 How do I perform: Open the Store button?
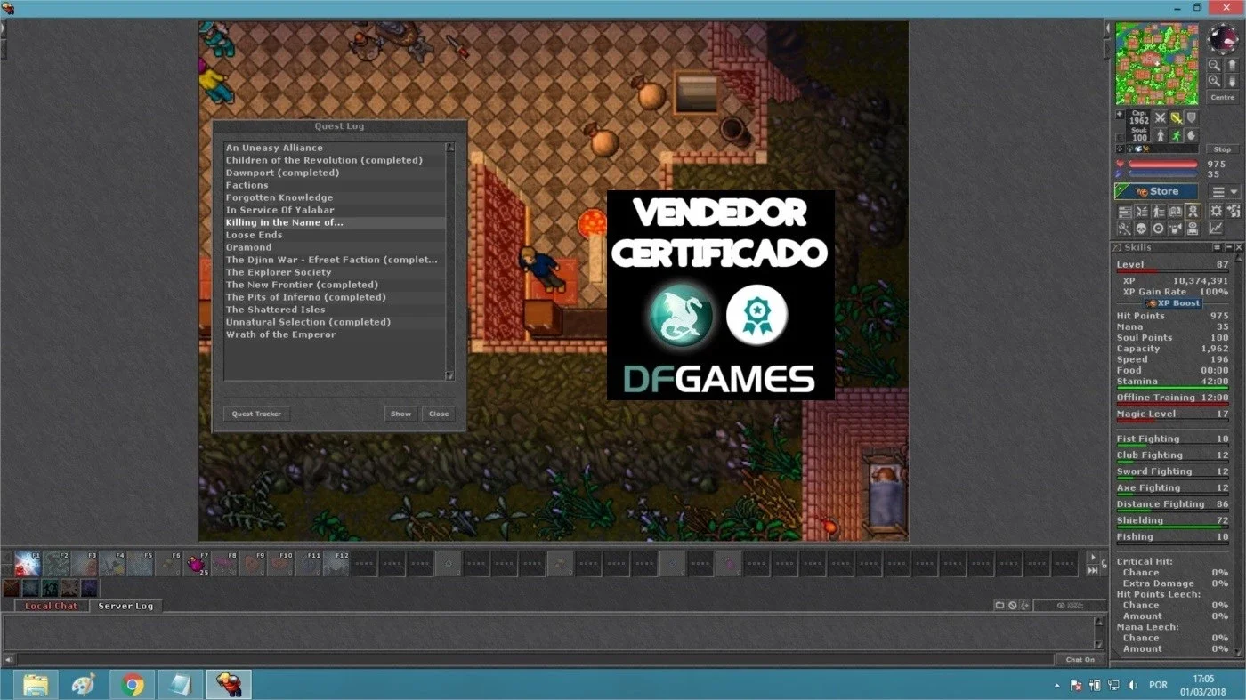coord(1156,191)
